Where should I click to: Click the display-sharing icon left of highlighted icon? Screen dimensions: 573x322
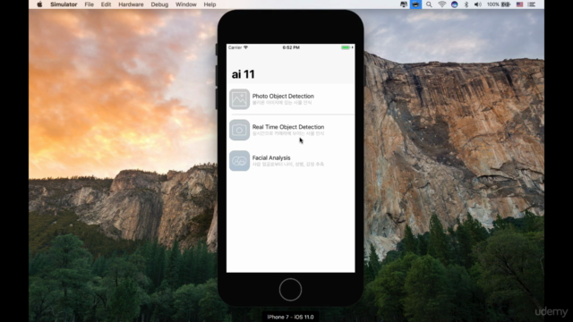click(x=404, y=4)
